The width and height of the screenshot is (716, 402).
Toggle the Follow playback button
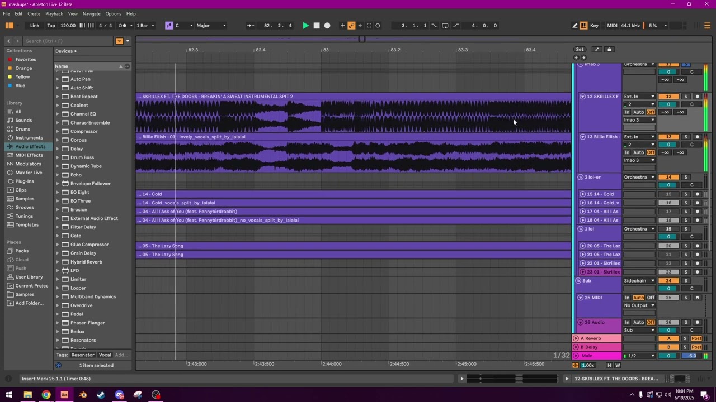tap(249, 26)
